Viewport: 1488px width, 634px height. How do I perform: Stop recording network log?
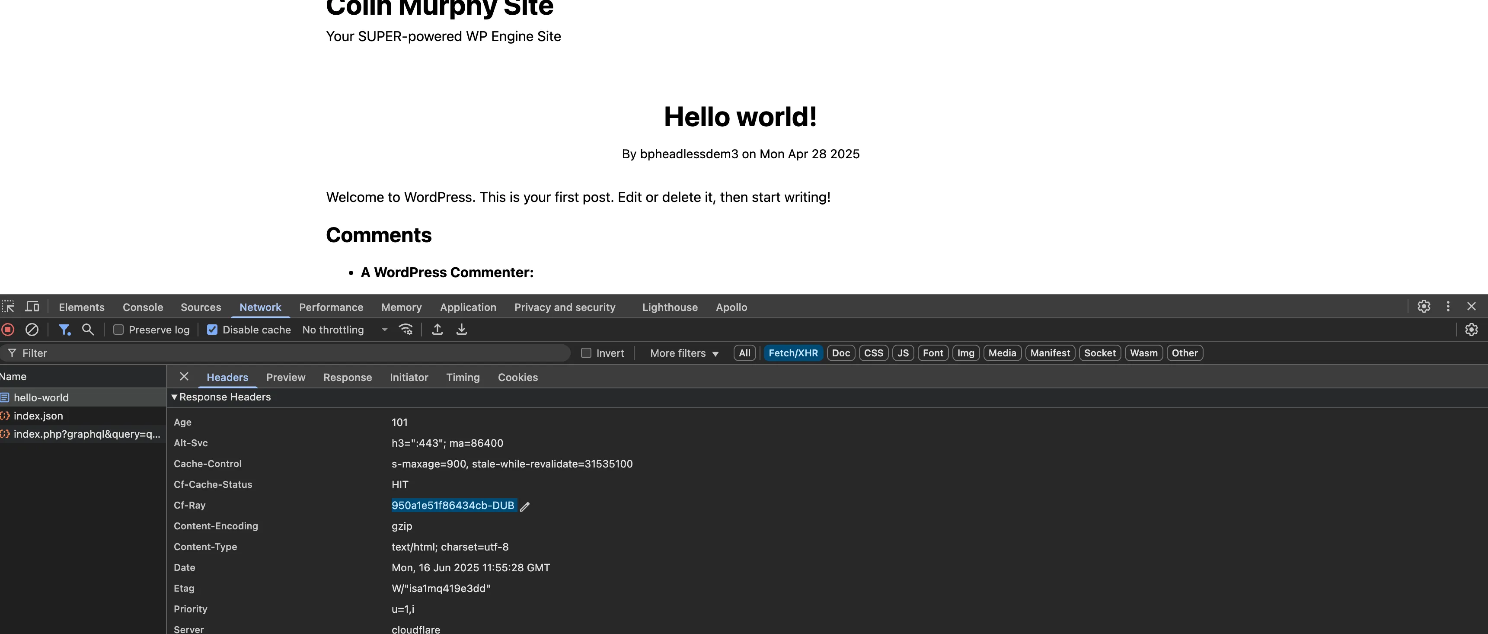[x=8, y=330]
